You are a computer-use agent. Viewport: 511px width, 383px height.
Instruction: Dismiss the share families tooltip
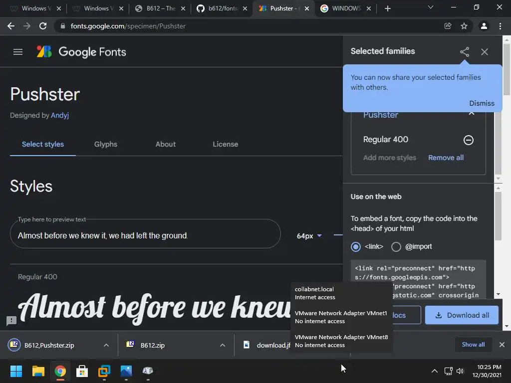tap(482, 103)
